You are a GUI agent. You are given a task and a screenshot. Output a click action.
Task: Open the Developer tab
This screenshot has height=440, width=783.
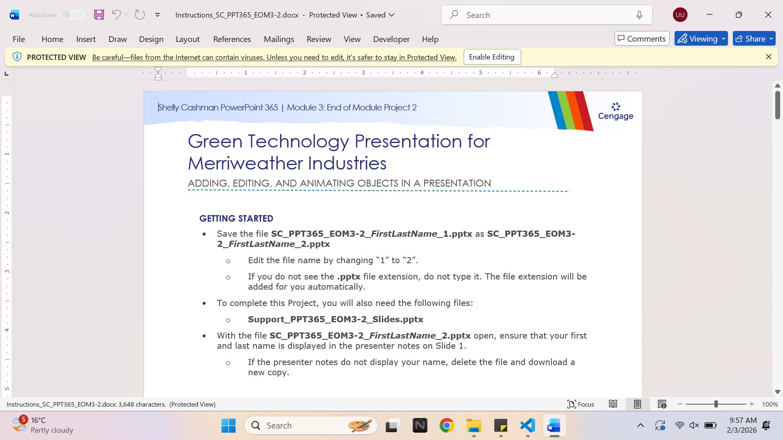391,39
